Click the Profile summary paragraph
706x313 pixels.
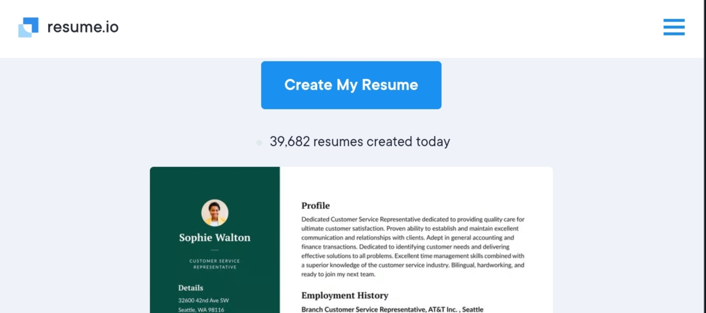pos(412,247)
